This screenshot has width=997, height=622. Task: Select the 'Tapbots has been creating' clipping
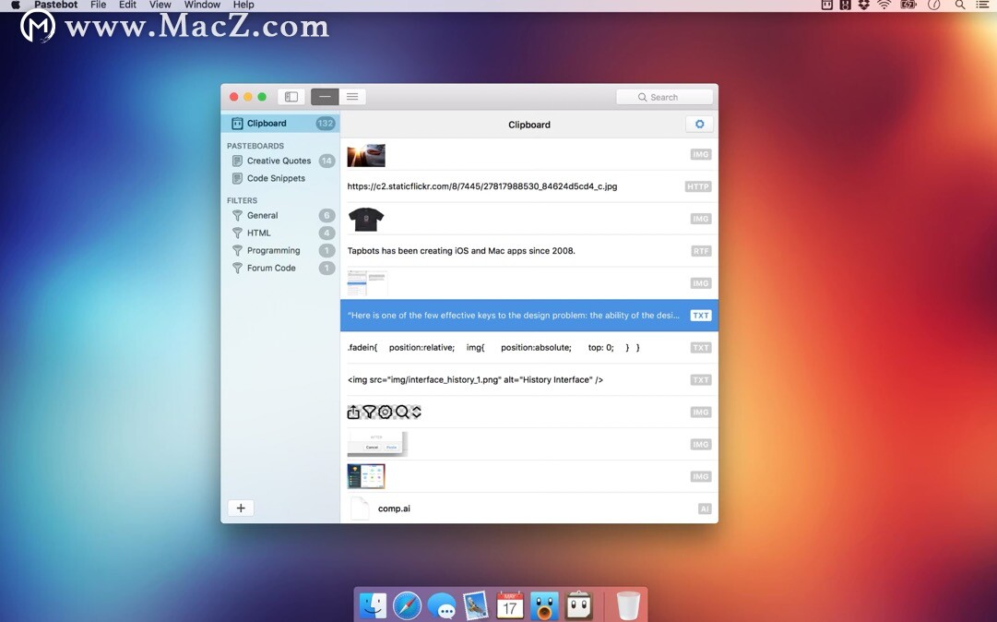(x=529, y=251)
